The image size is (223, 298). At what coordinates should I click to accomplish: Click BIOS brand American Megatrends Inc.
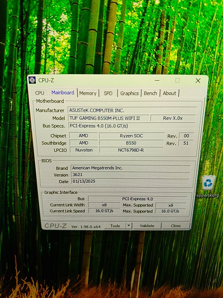coord(131,168)
